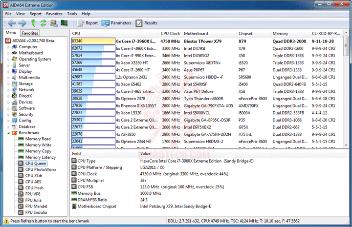Open the Favorites menu

[54, 14]
